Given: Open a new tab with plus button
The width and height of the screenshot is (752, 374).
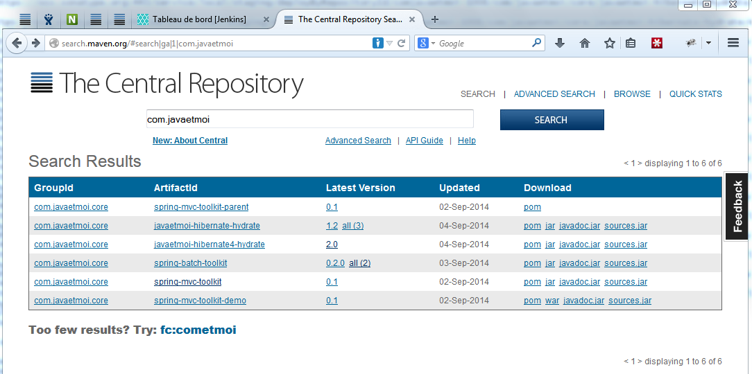Looking at the screenshot, I should pyautogui.click(x=434, y=19).
